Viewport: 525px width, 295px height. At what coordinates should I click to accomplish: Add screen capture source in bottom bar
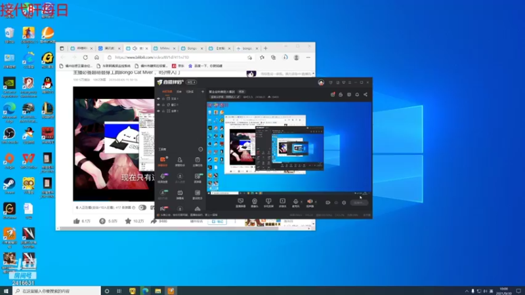(240, 203)
